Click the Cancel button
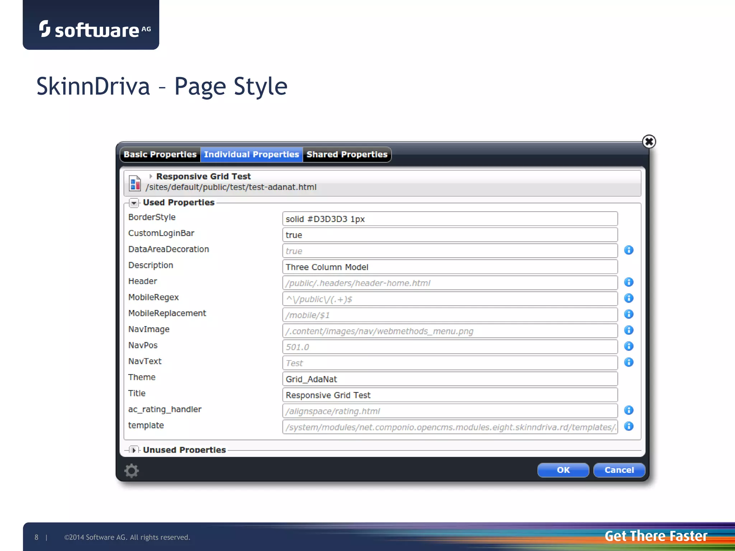This screenshot has height=551, width=735. (619, 470)
